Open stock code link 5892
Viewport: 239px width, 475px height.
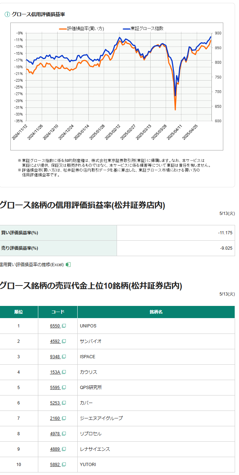[55, 465]
